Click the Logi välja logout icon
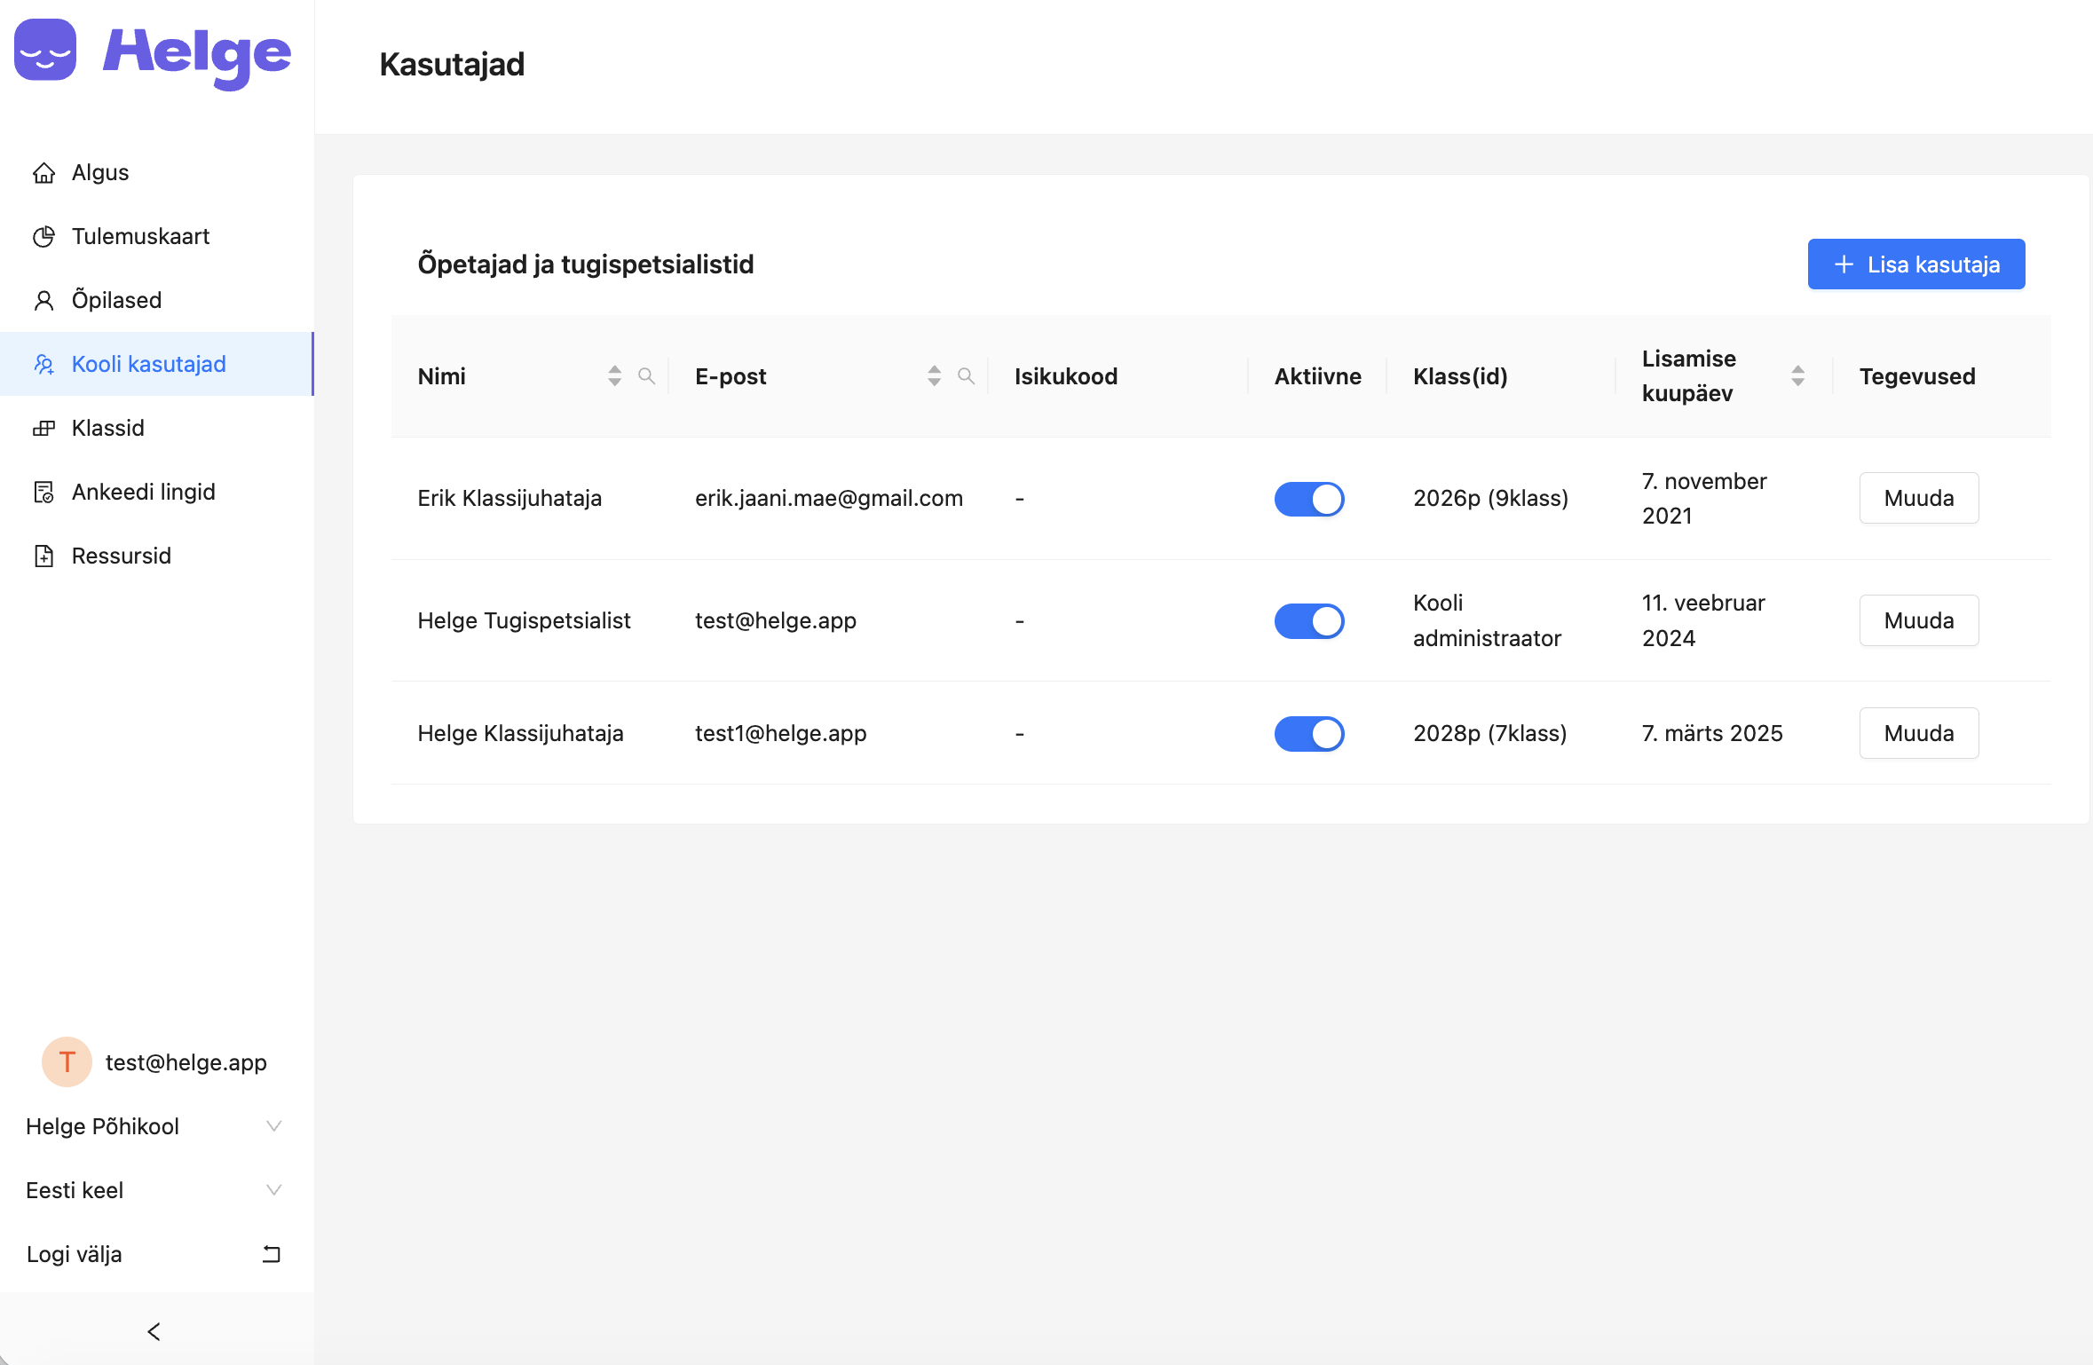The width and height of the screenshot is (2093, 1365). (271, 1254)
